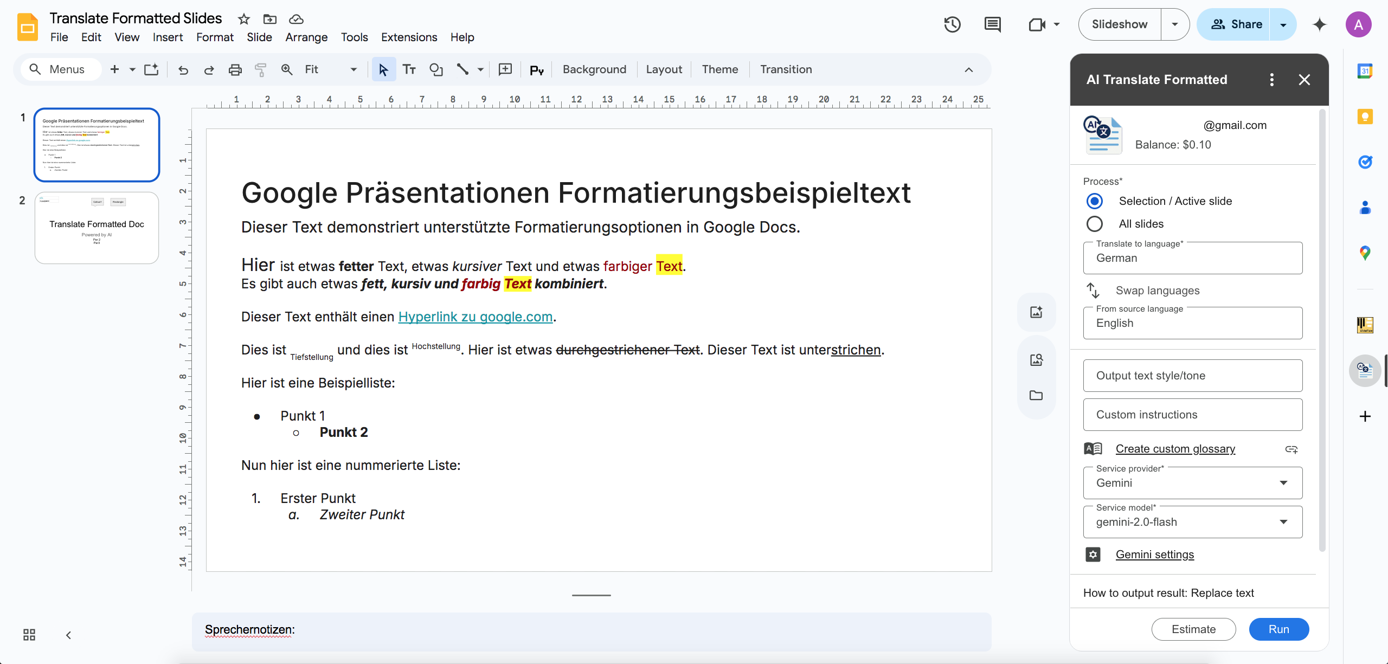Image resolution: width=1388 pixels, height=664 pixels.
Task: Open grid view at bottom left
Action: pos(29,635)
